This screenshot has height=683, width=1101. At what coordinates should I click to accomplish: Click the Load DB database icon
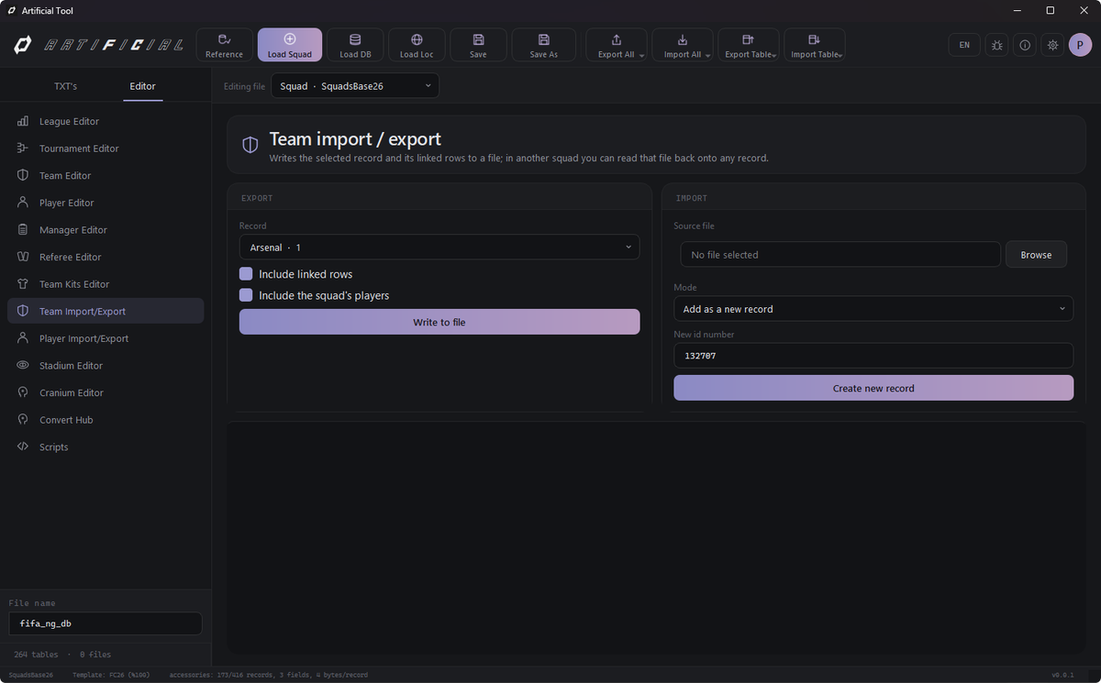click(355, 39)
